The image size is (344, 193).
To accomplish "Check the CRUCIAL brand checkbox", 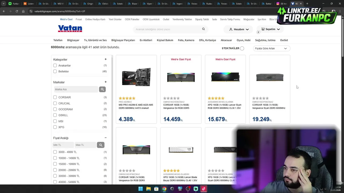I will 55,103.
